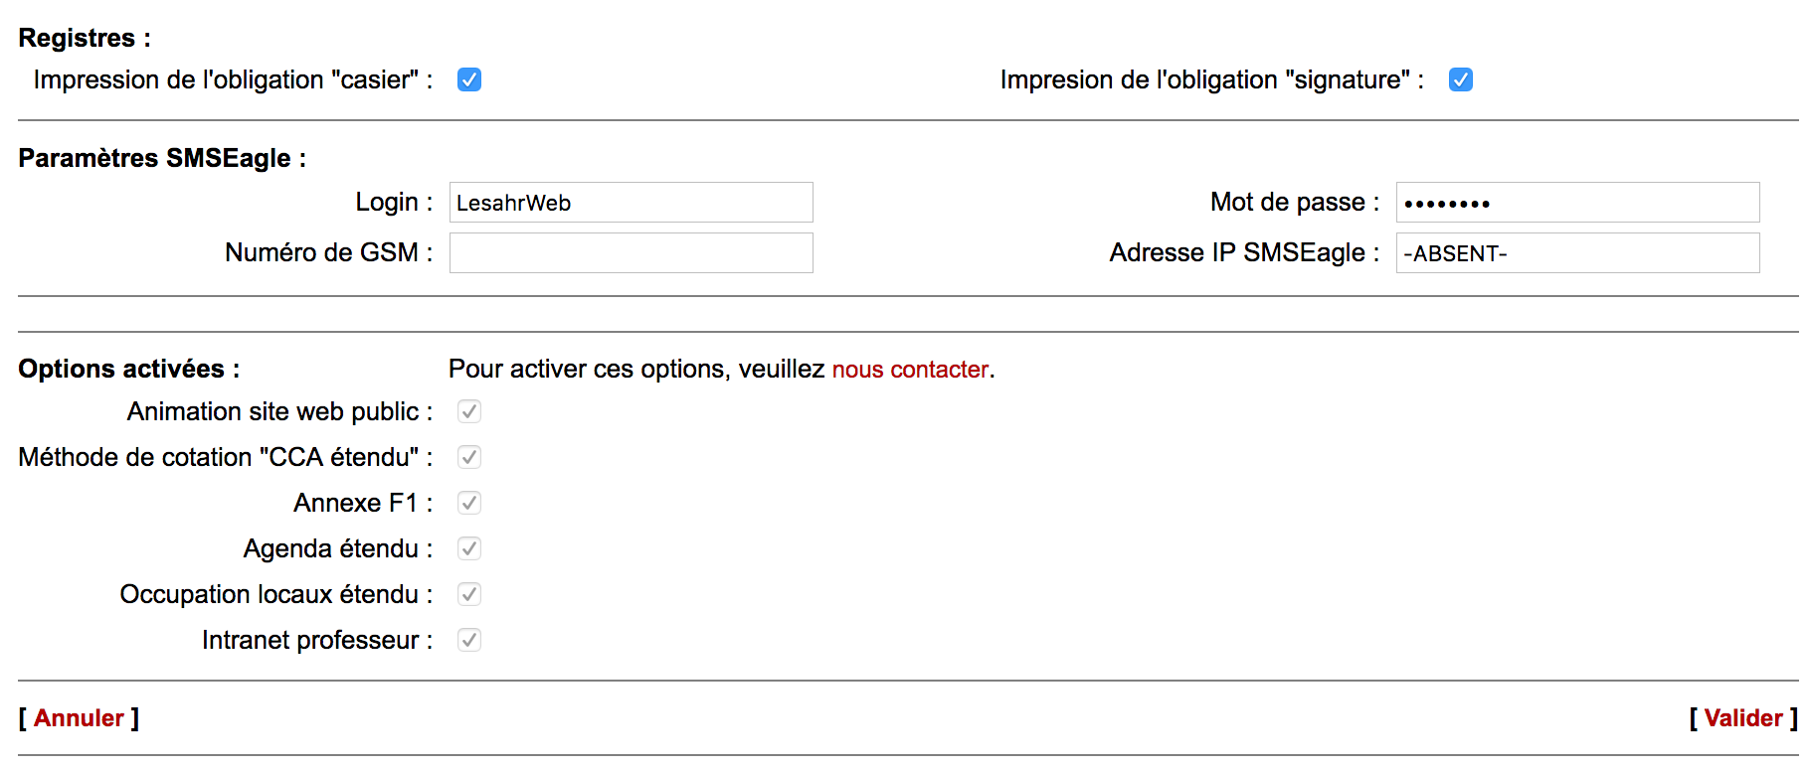Toggle the 'Méthode de cotation CCA étendu' checkbox
Viewport: 1810px width, 769px height.
(x=469, y=457)
